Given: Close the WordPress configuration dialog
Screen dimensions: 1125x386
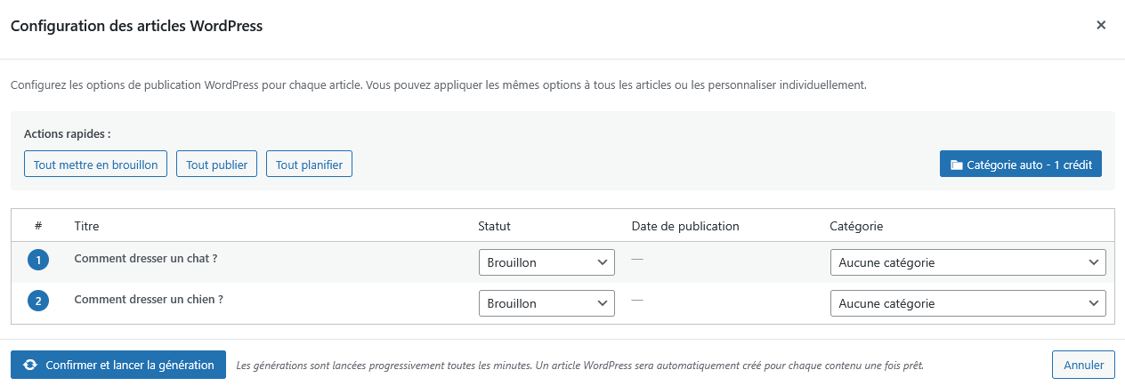Looking at the screenshot, I should [x=1101, y=25].
